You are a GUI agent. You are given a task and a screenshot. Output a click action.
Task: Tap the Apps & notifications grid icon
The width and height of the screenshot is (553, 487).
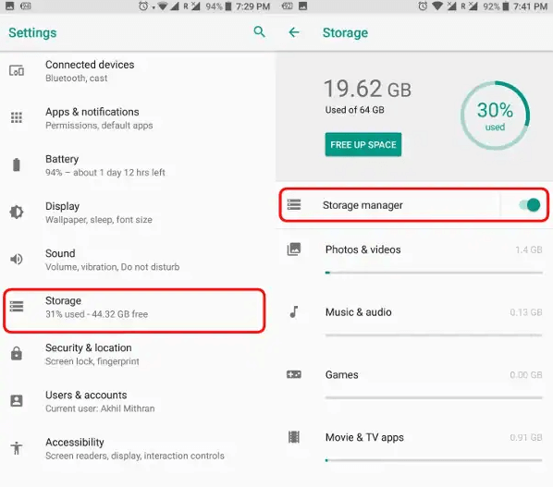[17, 117]
